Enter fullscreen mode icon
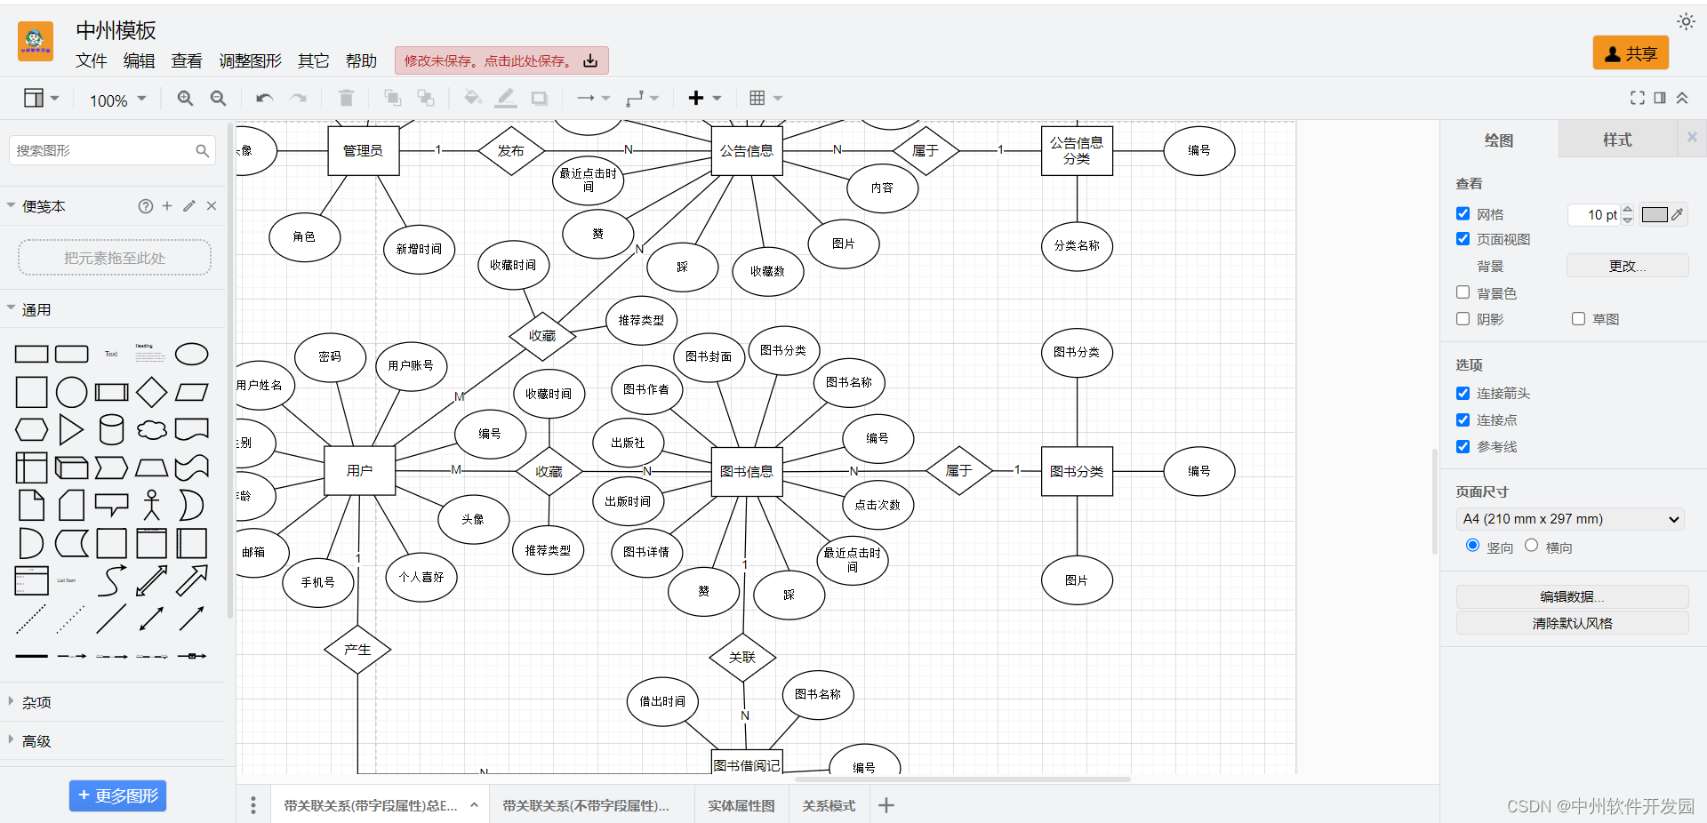The width and height of the screenshot is (1707, 823). click(1637, 98)
